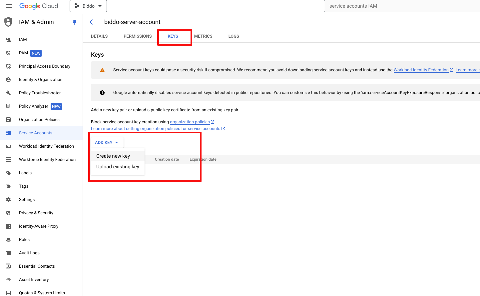
Task: Go back using the left arrow
Action: pos(93,22)
